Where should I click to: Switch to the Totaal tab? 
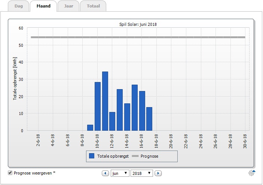[x=93, y=6]
